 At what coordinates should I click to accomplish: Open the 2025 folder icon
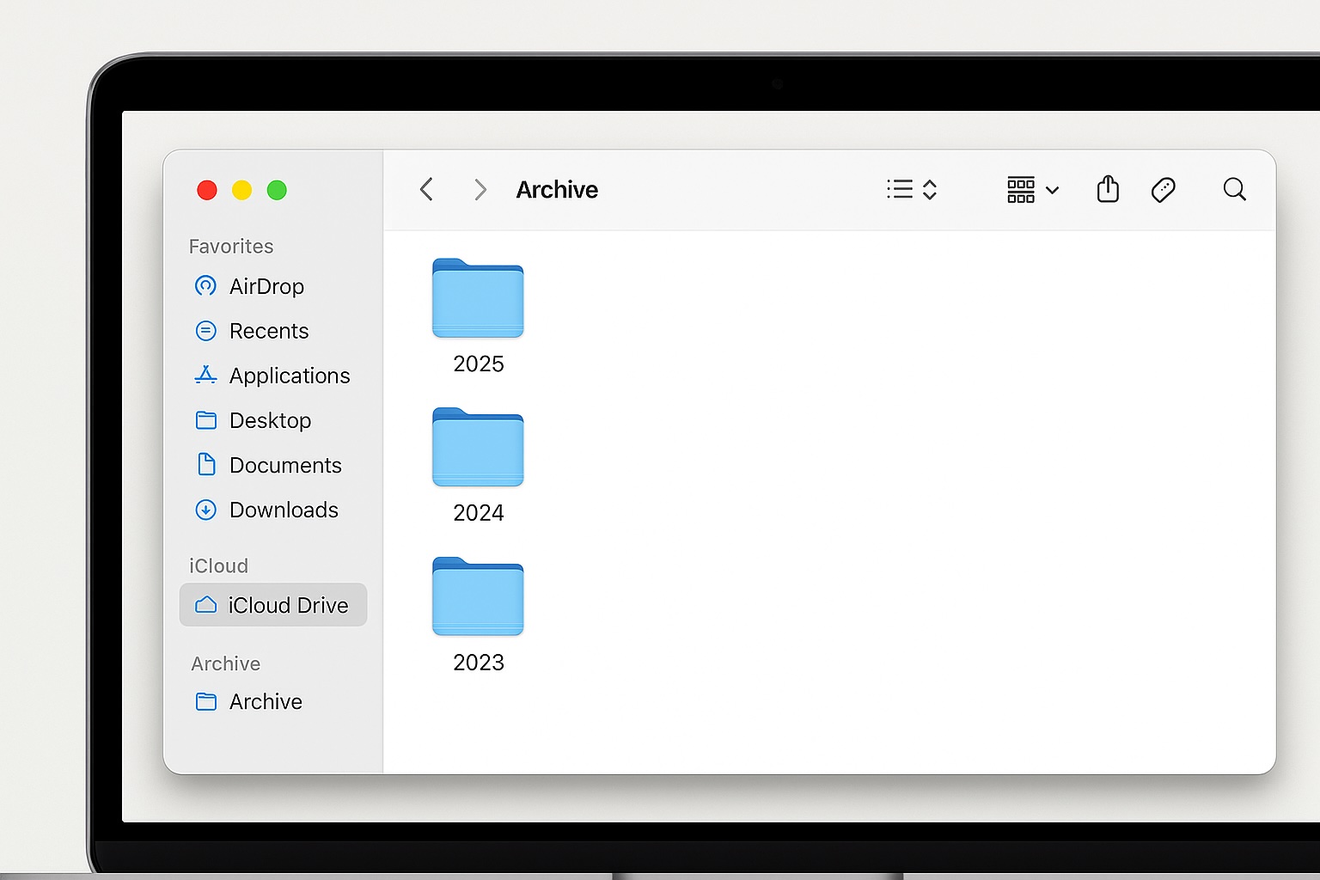click(478, 298)
